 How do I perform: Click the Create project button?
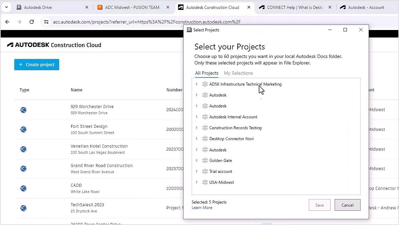coord(37,65)
